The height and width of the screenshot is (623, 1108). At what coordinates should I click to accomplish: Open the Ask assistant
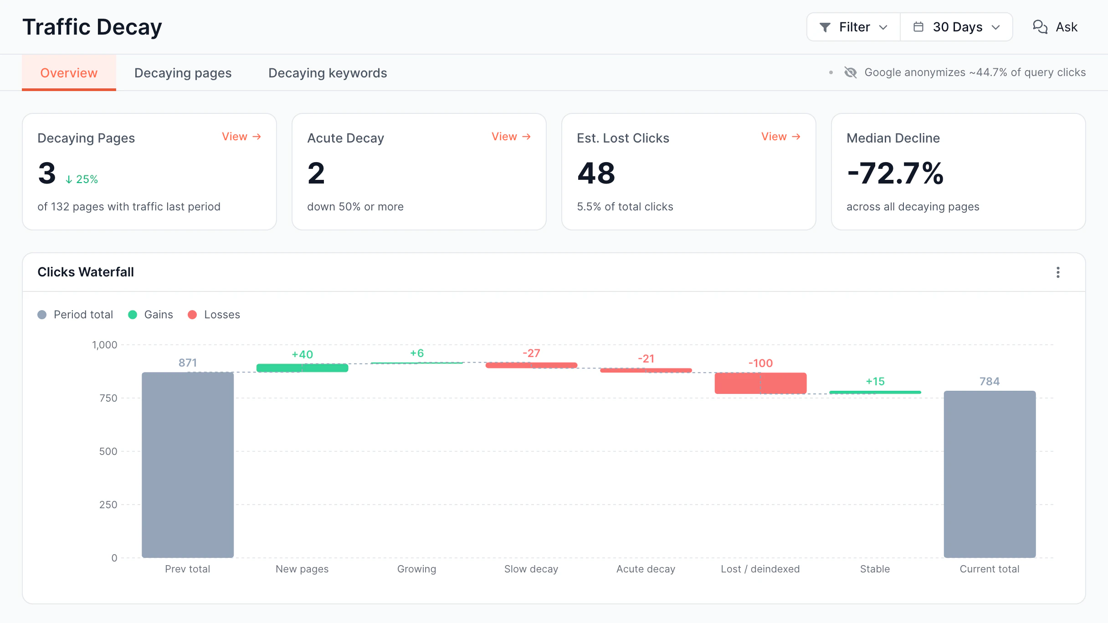pos(1055,27)
